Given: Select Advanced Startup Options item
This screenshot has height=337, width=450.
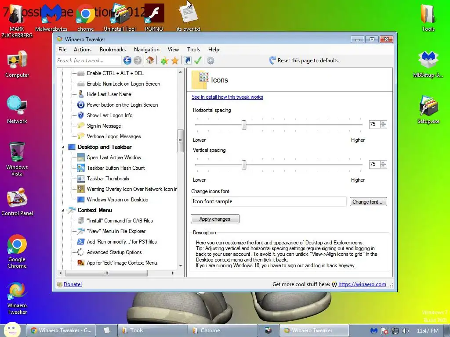Looking at the screenshot, I should 114,252.
